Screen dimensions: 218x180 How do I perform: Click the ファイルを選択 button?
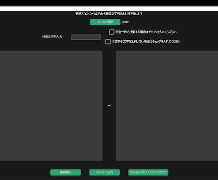(105, 22)
